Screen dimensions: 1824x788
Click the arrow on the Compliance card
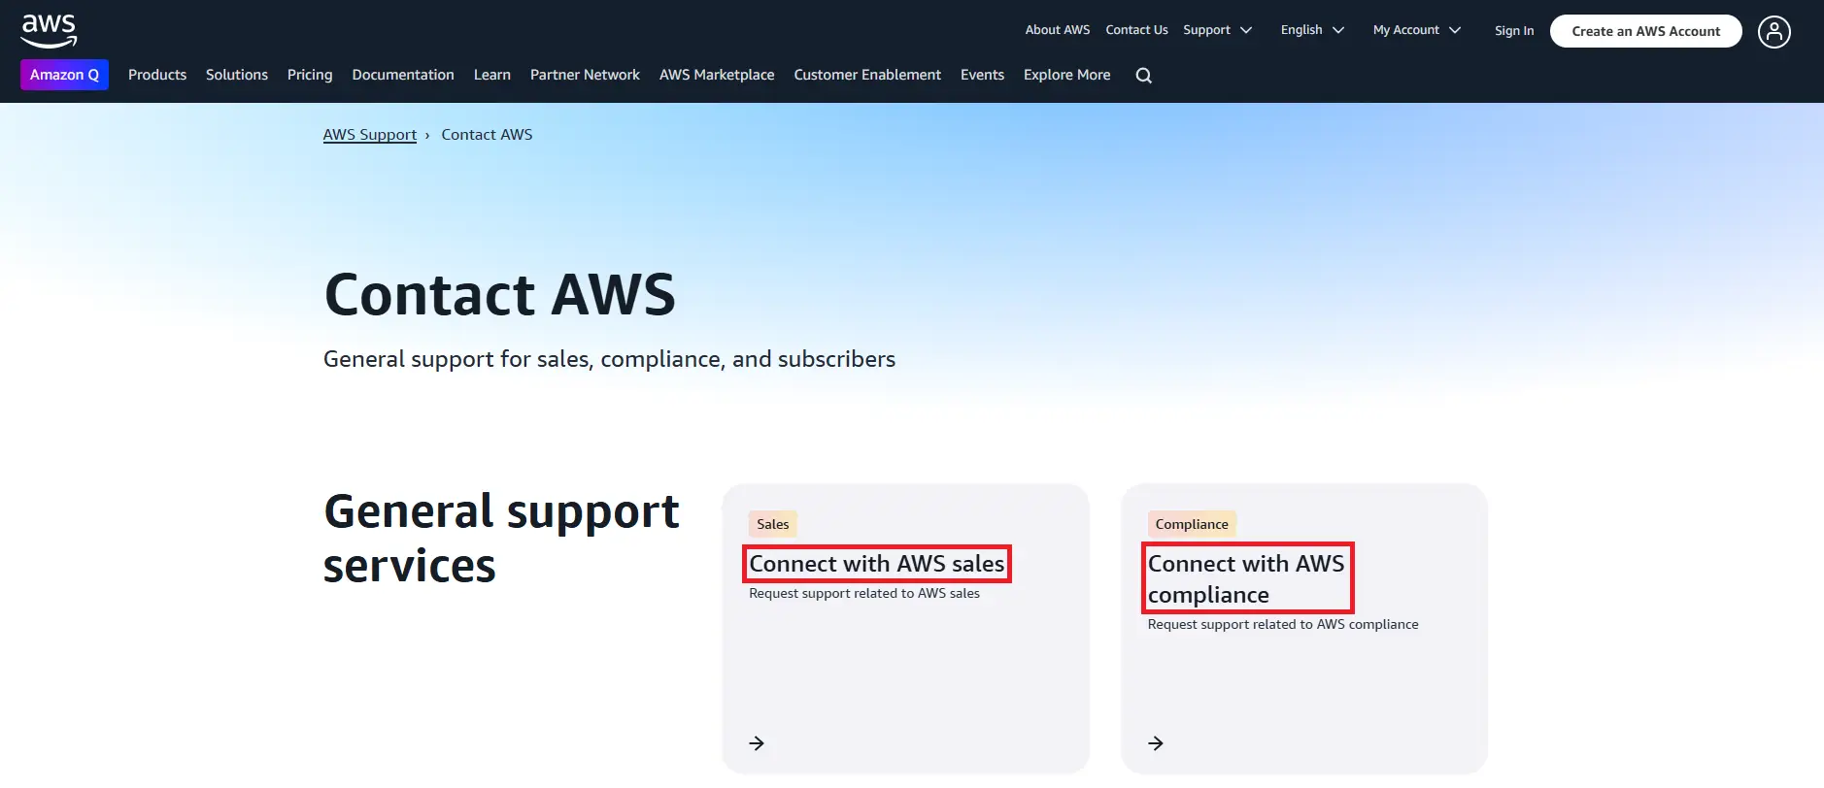[1156, 743]
